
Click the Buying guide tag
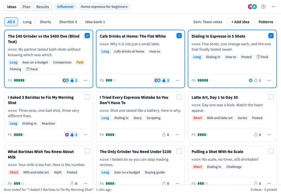point(155,172)
